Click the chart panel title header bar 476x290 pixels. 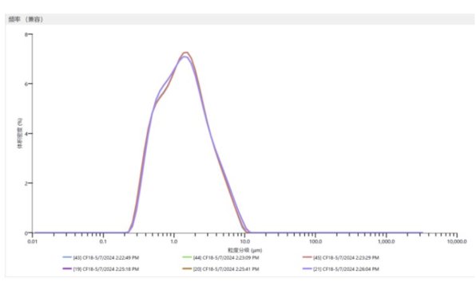click(x=240, y=19)
